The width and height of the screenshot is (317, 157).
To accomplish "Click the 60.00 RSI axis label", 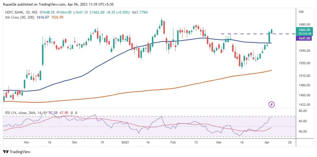I will (x=303, y=121).
